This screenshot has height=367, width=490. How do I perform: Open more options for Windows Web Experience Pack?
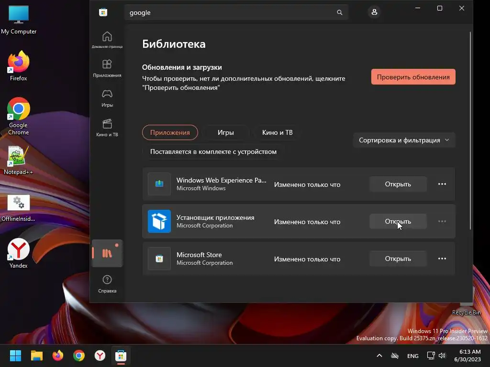pos(442,184)
